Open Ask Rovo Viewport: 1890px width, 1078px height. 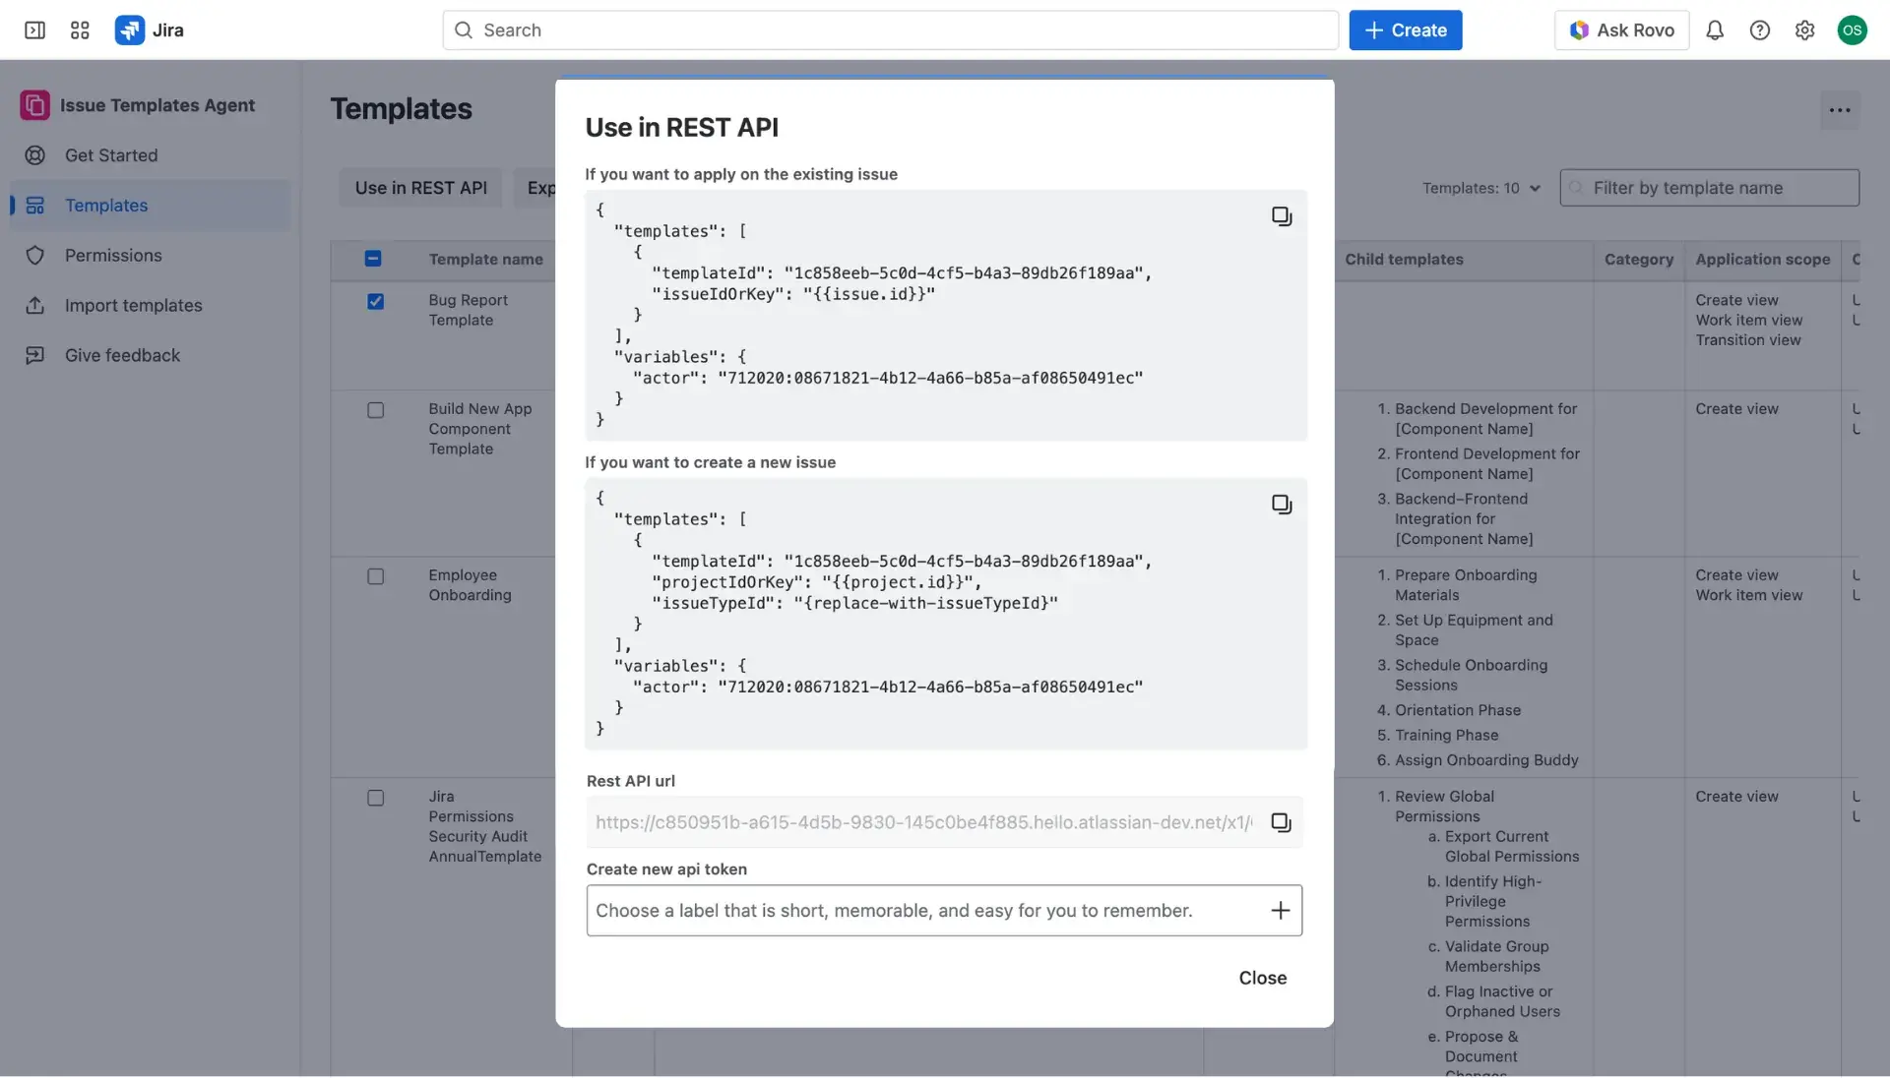tap(1620, 30)
